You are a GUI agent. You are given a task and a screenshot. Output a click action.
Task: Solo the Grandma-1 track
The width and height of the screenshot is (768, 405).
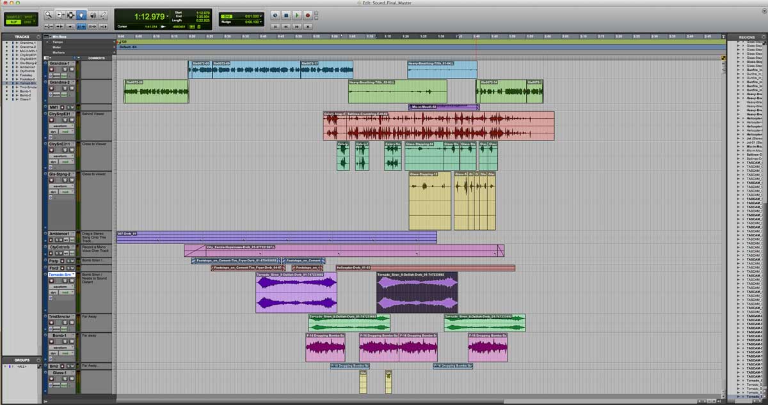(x=65, y=70)
